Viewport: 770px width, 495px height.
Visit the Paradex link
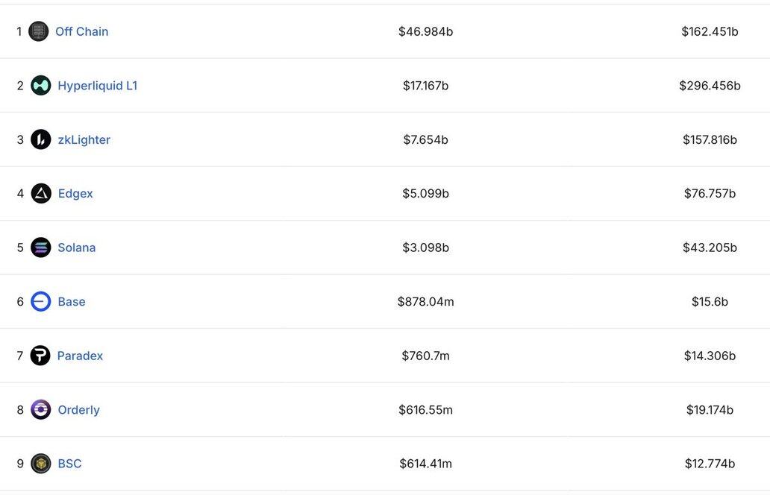point(80,355)
